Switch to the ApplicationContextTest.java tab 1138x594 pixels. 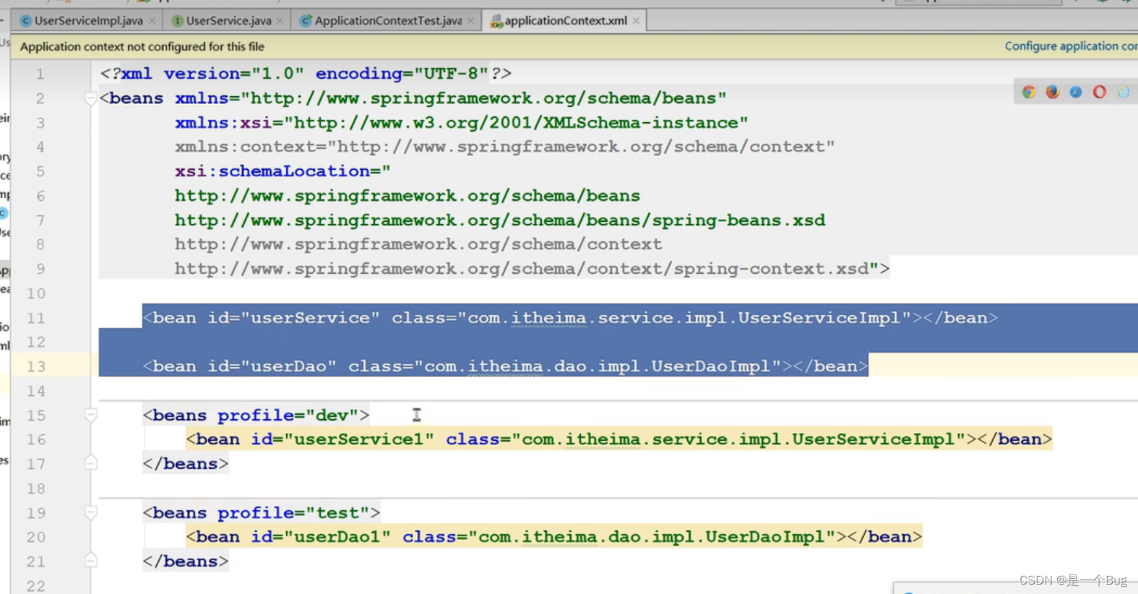(387, 21)
